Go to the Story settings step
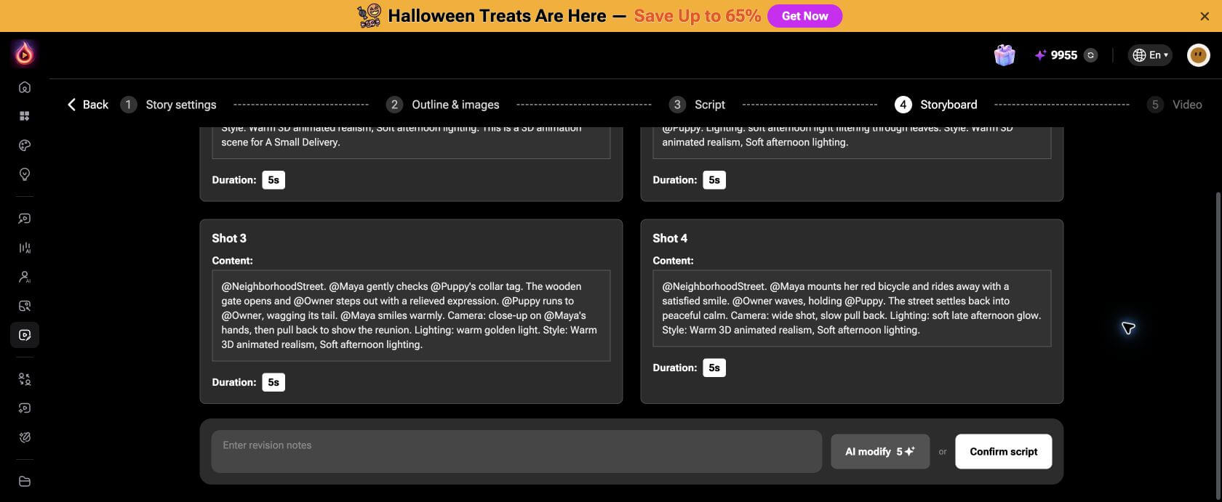The image size is (1222, 502). (169, 105)
